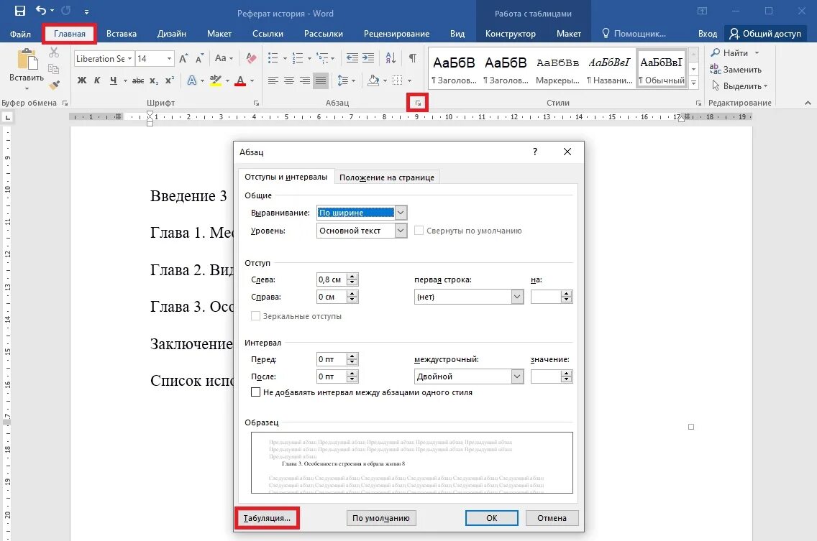Expand the Выравнивание dropdown
The height and width of the screenshot is (541, 817).
(400, 213)
